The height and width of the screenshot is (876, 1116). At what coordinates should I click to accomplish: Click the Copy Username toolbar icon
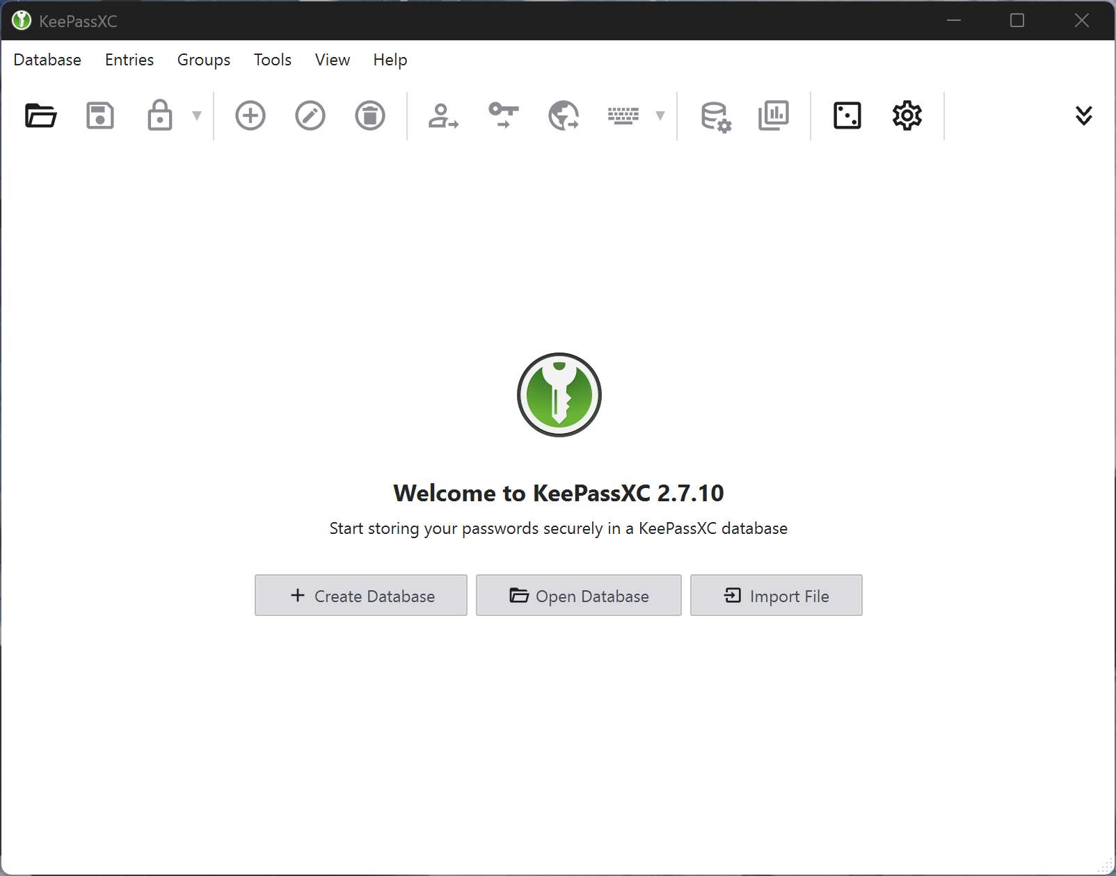pos(443,115)
